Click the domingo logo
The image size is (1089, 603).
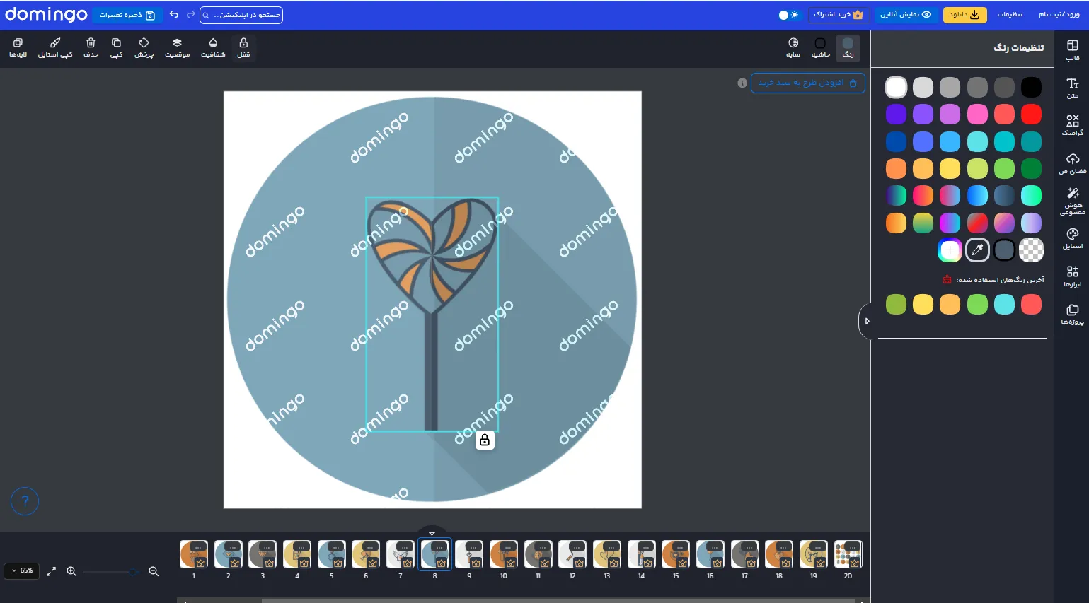click(x=46, y=14)
